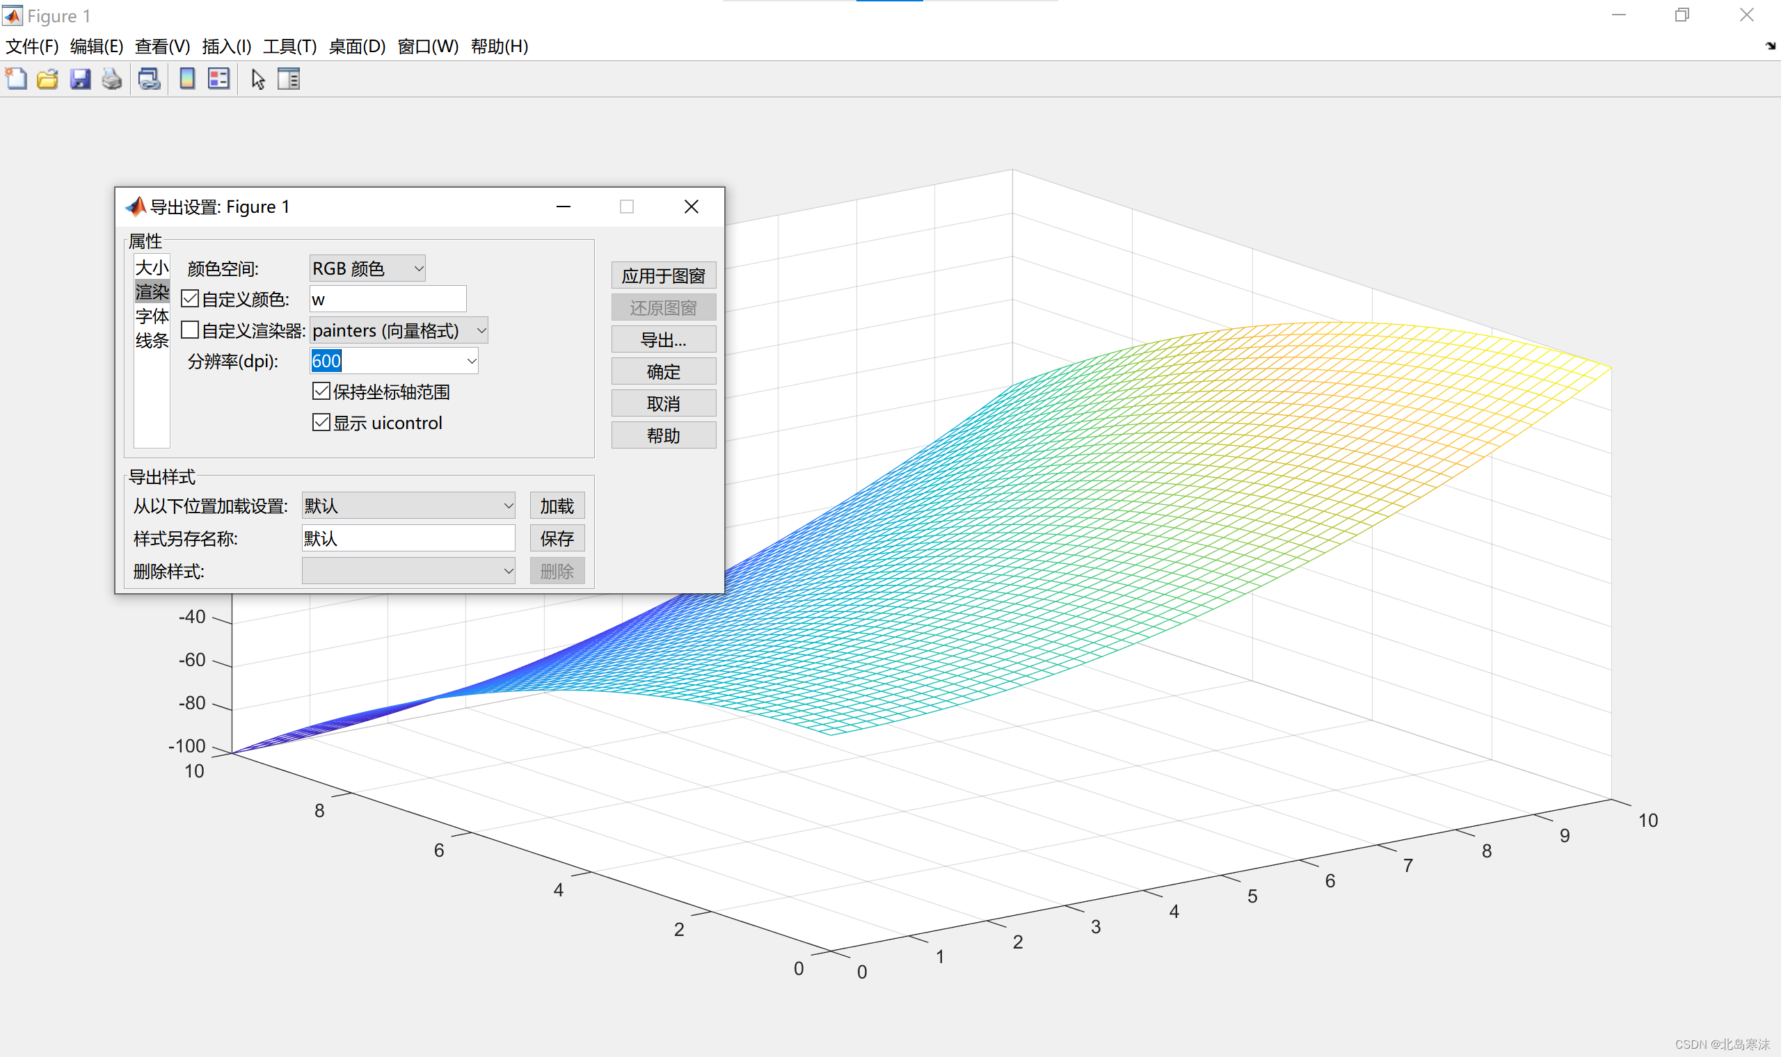Click the 样式另存名称 text field

408,538
